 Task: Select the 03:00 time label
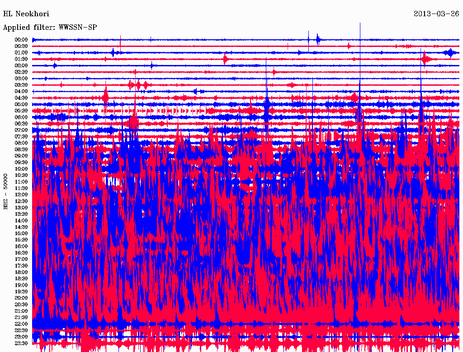pyautogui.click(x=21, y=79)
